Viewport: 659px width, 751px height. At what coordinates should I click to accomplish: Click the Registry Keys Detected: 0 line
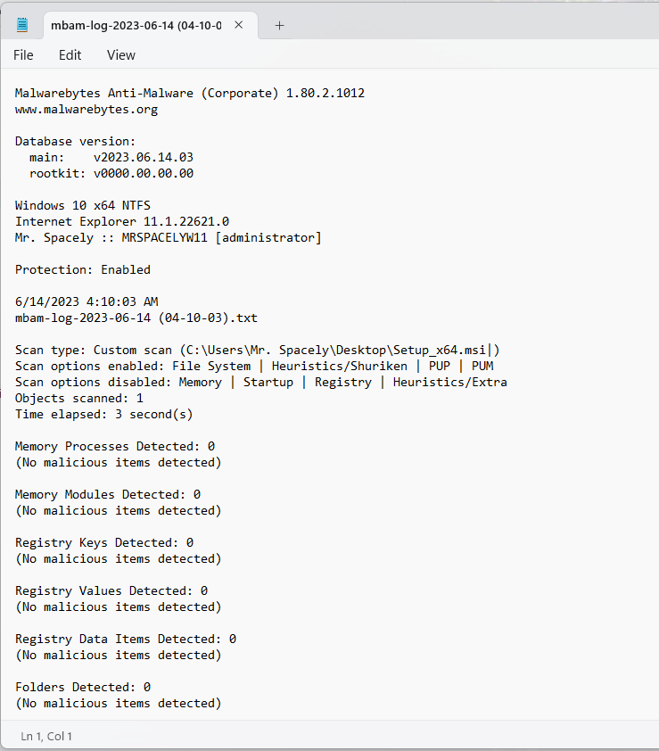pos(104,542)
